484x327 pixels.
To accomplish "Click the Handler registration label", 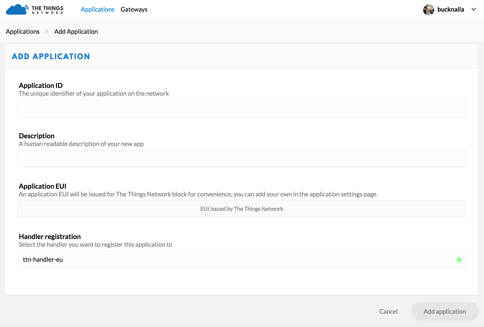I will (x=50, y=237).
